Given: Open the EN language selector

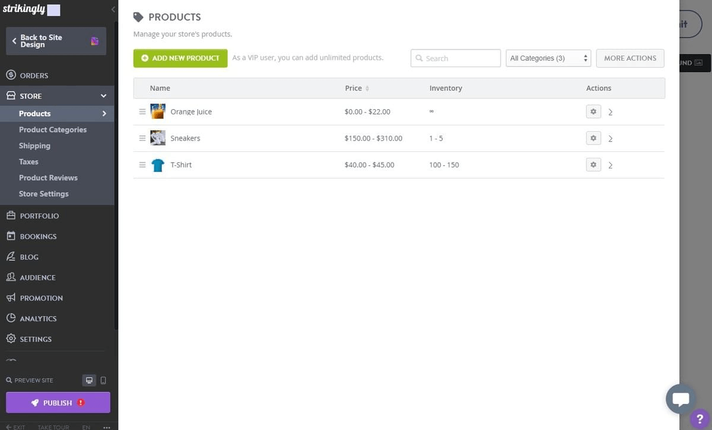Looking at the screenshot, I should (x=86, y=427).
